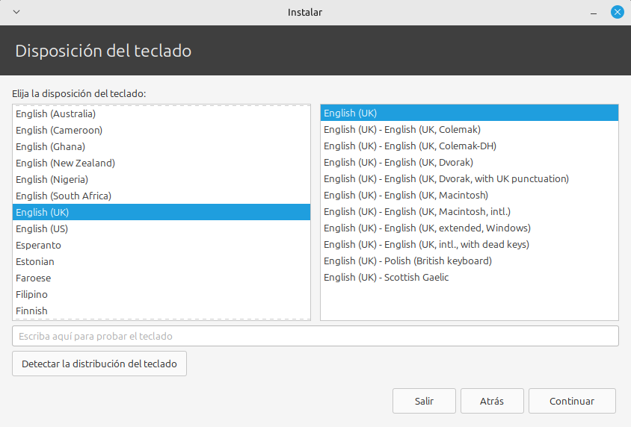Choose English (UK, Macintosh) variant
Screen dimensions: 631x427
(470, 196)
